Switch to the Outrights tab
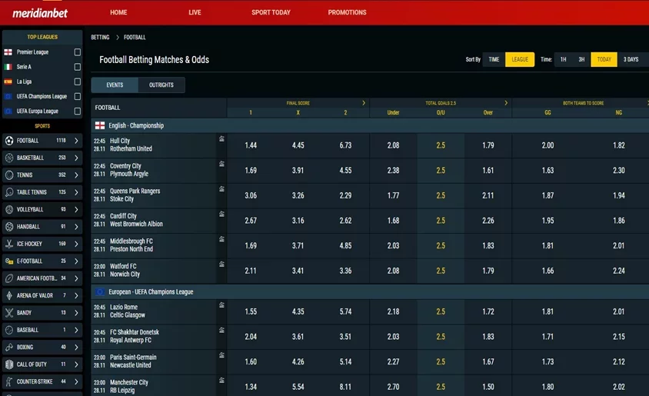649x396 pixels. click(161, 85)
